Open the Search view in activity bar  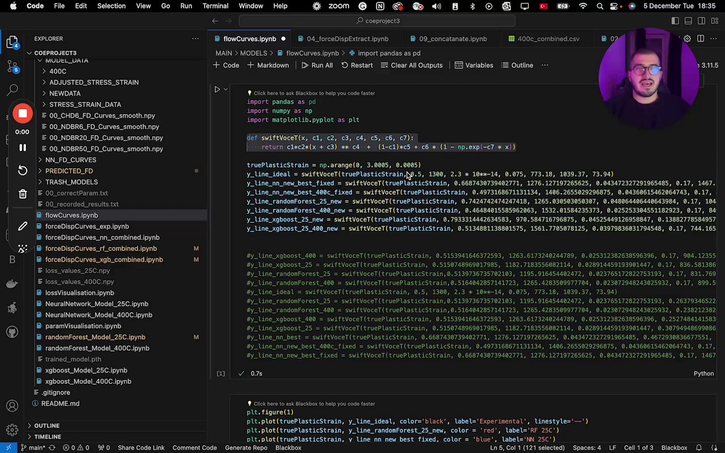tap(12, 90)
